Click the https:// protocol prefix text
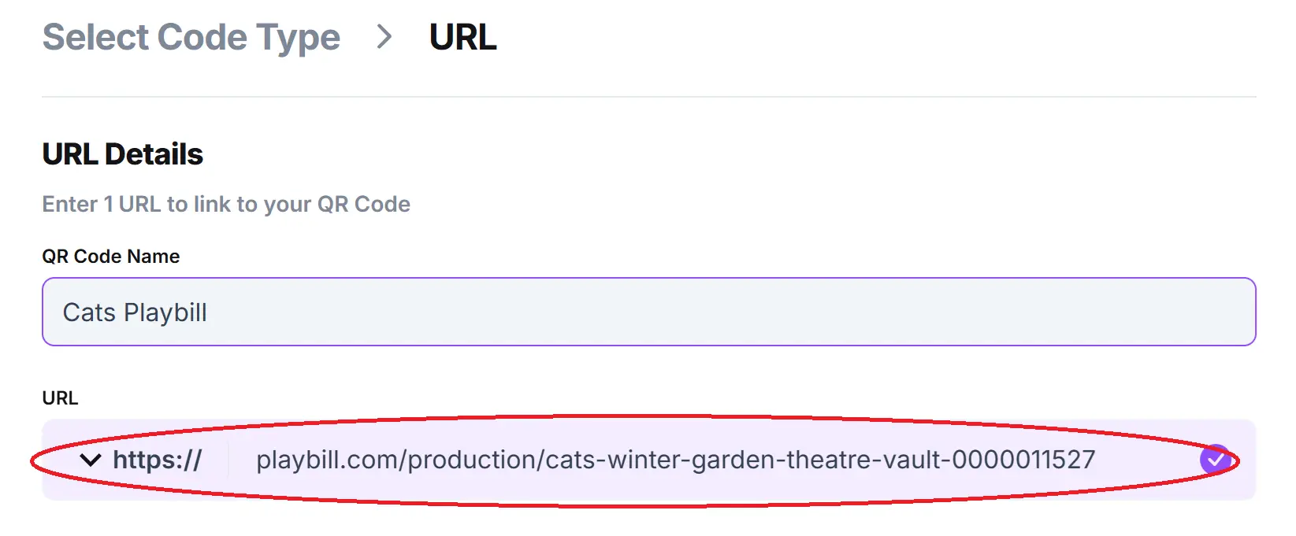Image resolution: width=1296 pixels, height=536 pixels. [158, 460]
